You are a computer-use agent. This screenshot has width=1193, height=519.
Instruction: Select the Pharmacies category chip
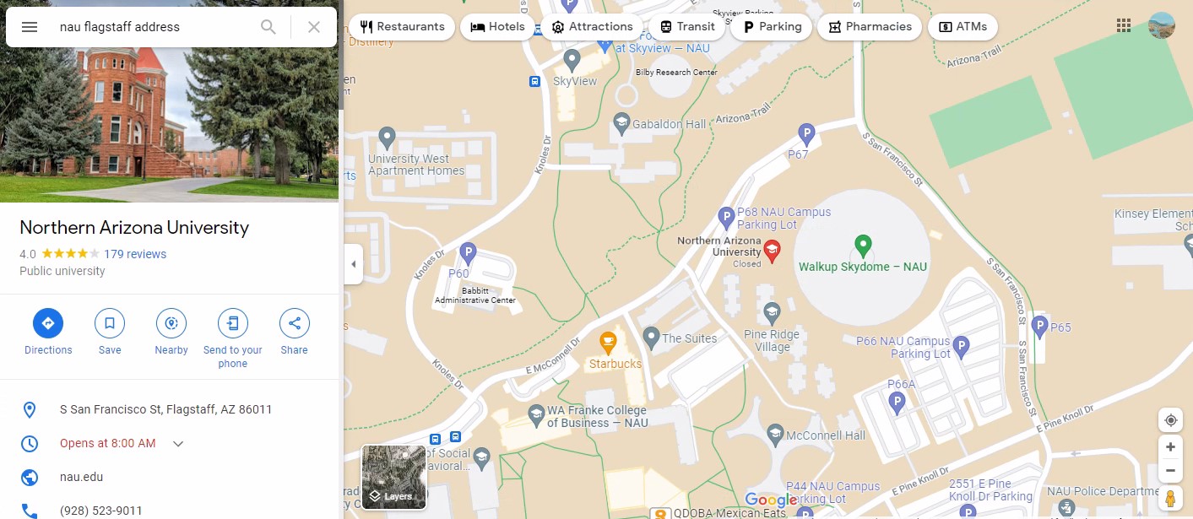coord(870,27)
